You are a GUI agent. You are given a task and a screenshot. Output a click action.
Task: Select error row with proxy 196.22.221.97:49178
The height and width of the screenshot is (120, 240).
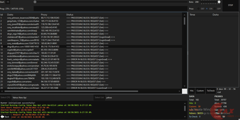pyautogui.click(x=91, y=59)
